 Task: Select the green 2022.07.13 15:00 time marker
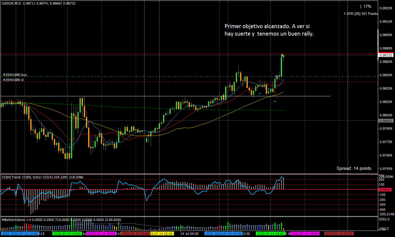[67, 234]
